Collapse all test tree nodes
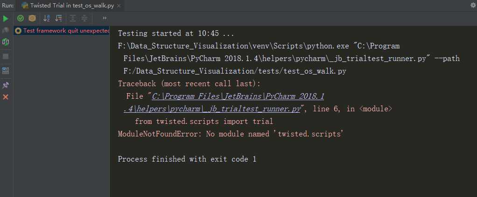Screen dimensions: 477x197 click(x=84, y=18)
